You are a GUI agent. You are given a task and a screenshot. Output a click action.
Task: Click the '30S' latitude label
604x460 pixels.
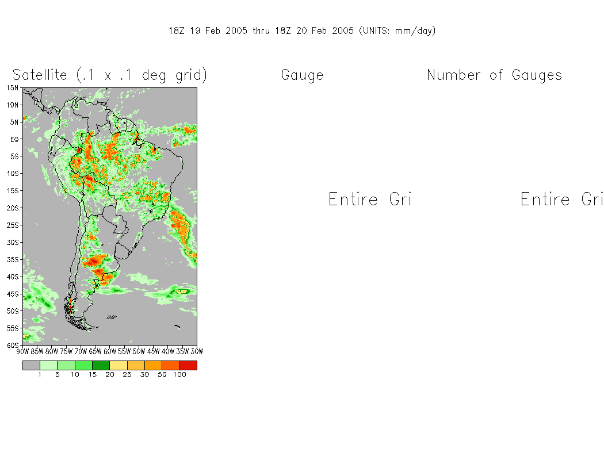(x=12, y=243)
